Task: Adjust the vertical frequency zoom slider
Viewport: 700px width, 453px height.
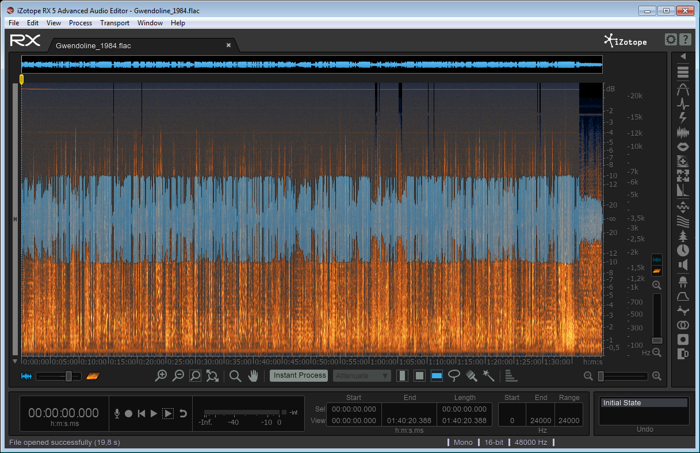Action: click(x=657, y=319)
